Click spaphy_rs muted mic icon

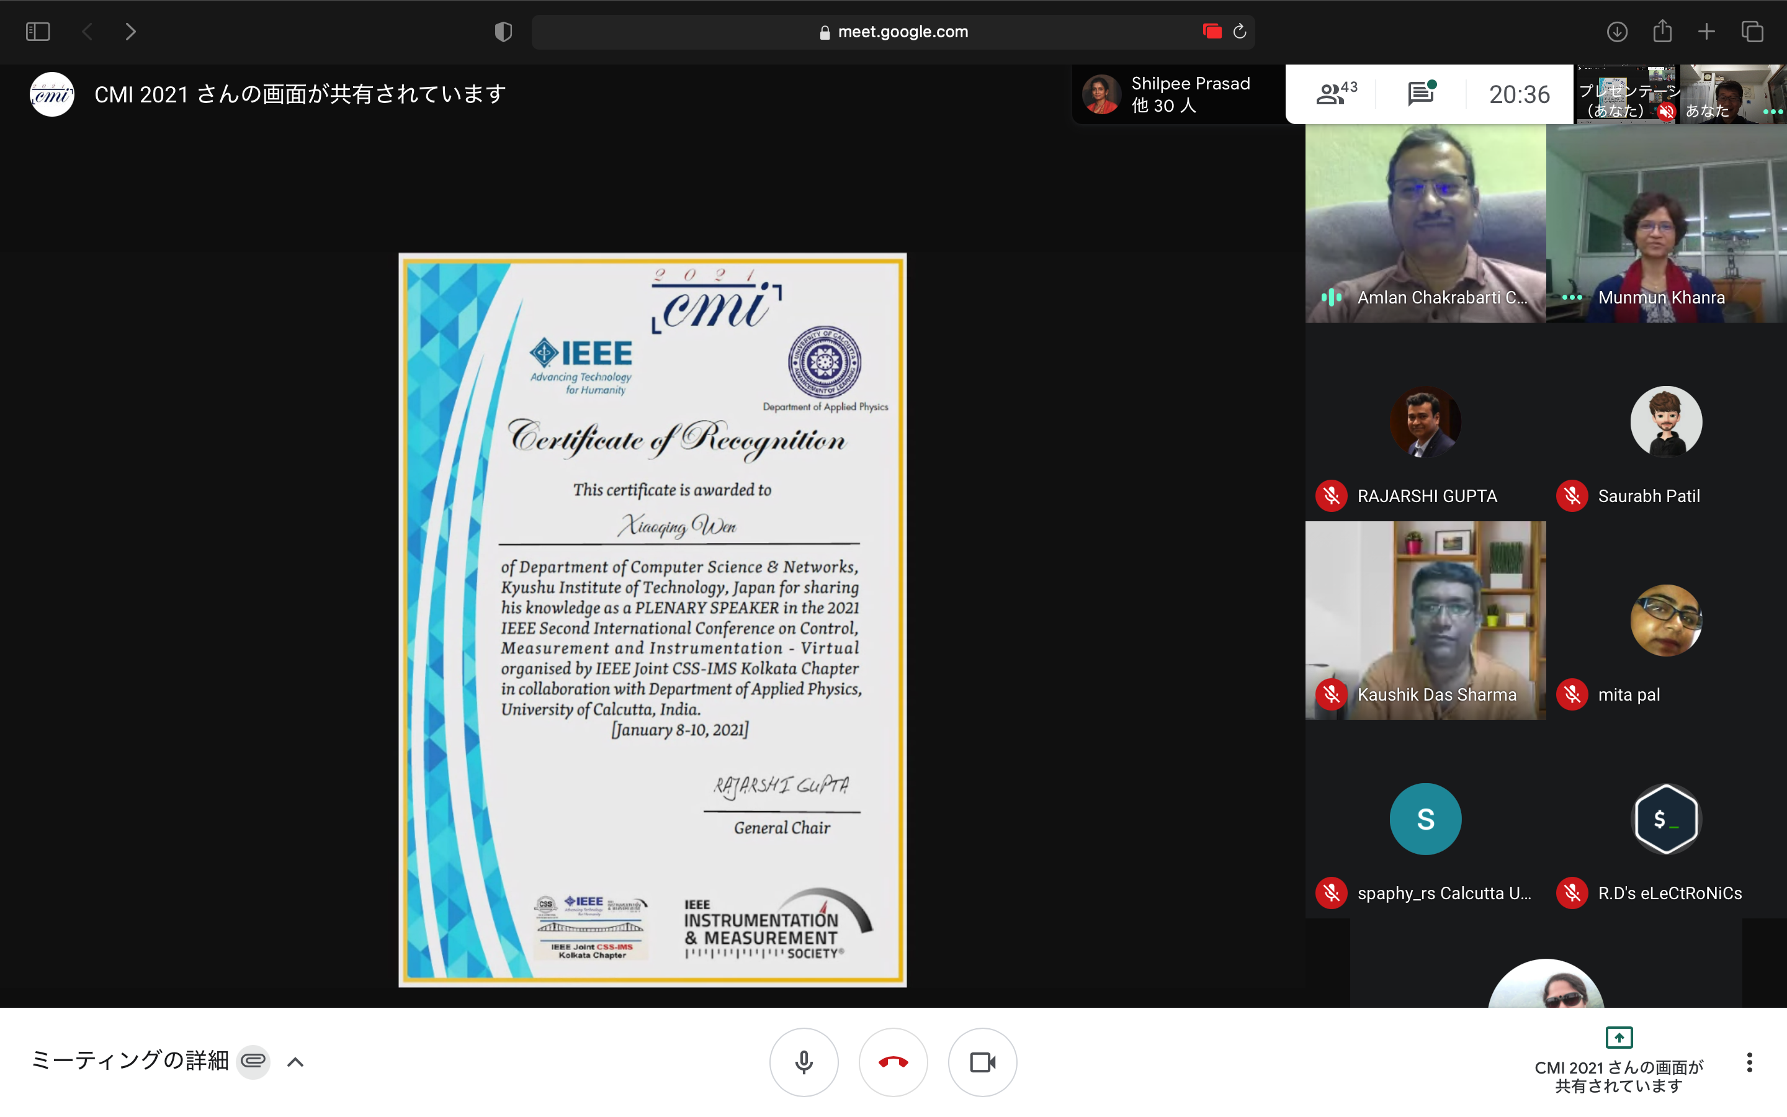1332,893
